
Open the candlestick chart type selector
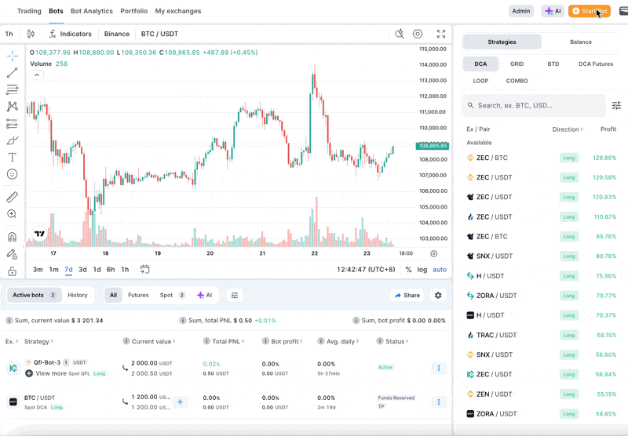click(31, 34)
